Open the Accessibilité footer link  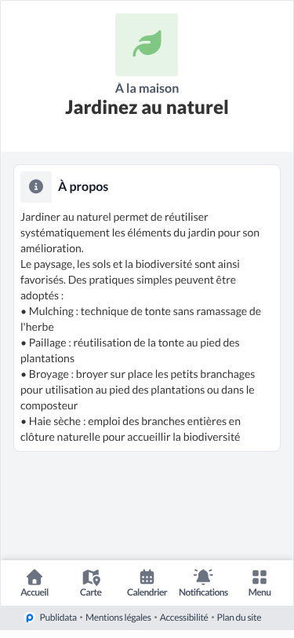tap(184, 618)
